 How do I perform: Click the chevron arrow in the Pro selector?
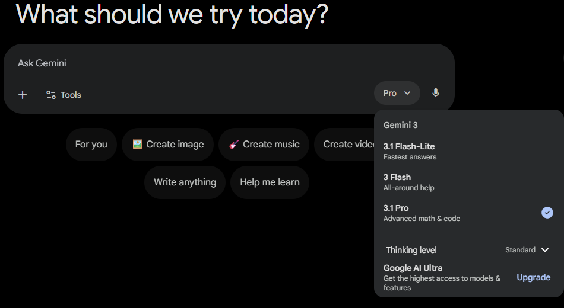(407, 93)
